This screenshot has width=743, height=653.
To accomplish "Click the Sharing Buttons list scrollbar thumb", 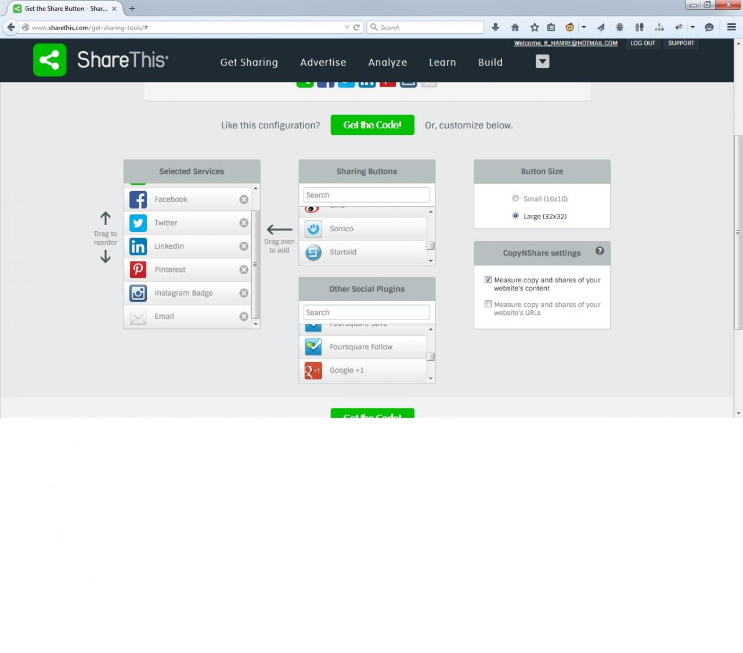I will click(x=431, y=246).
